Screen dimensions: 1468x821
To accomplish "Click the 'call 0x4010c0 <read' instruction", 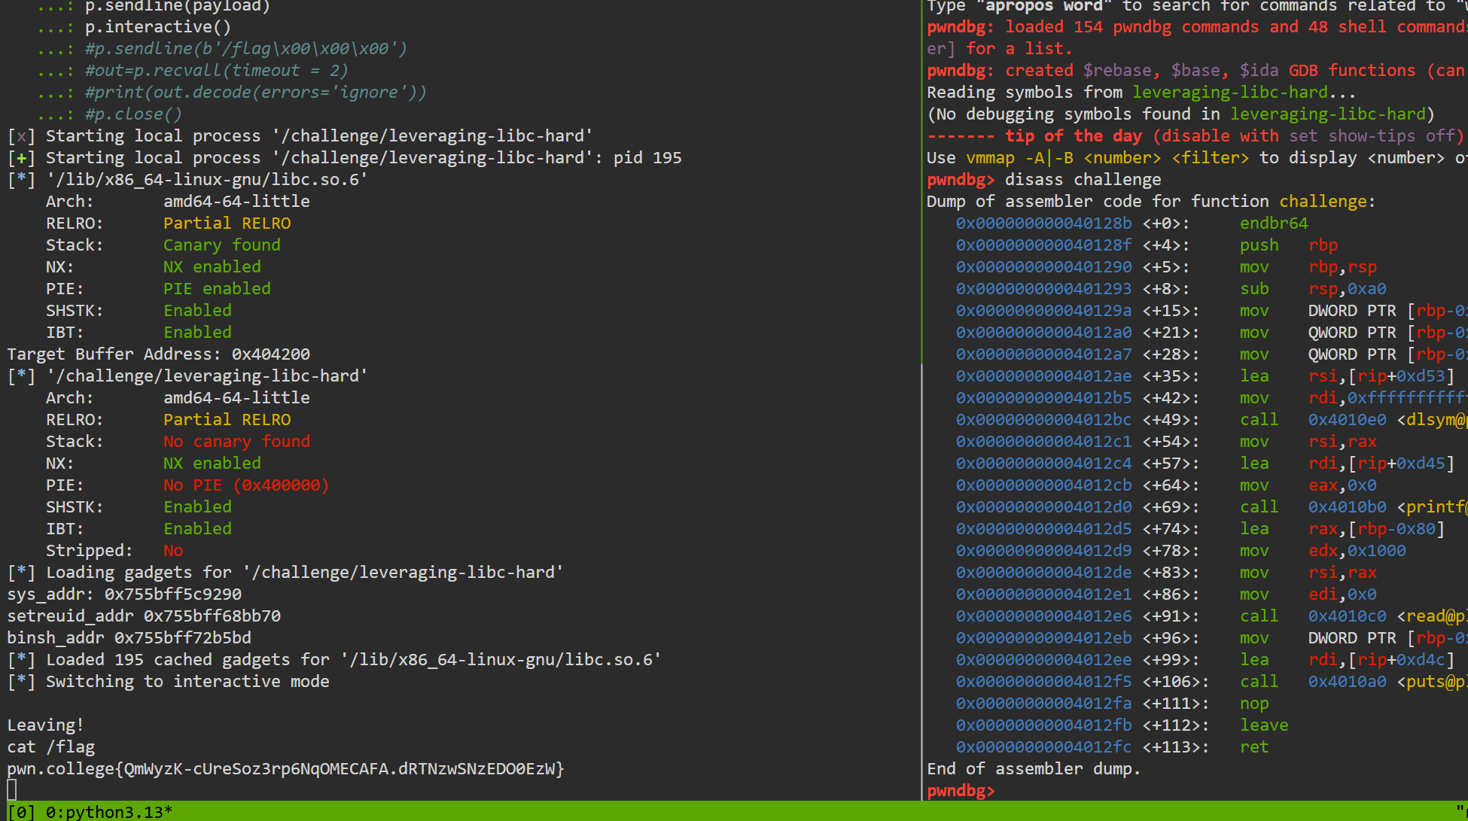I will [1354, 616].
